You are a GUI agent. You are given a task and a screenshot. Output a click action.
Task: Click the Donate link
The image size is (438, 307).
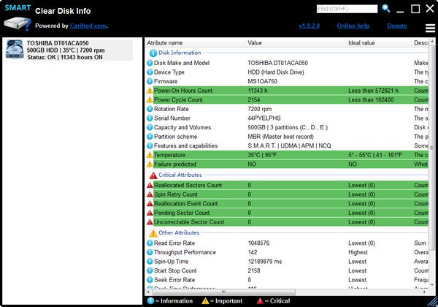397,26
